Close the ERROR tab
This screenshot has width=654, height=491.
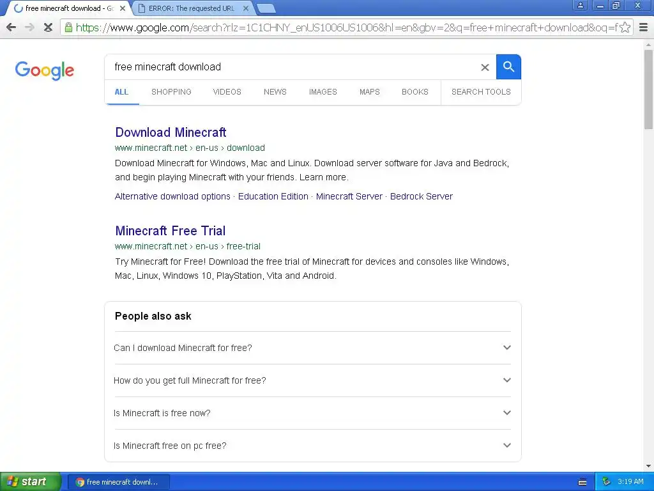click(246, 8)
